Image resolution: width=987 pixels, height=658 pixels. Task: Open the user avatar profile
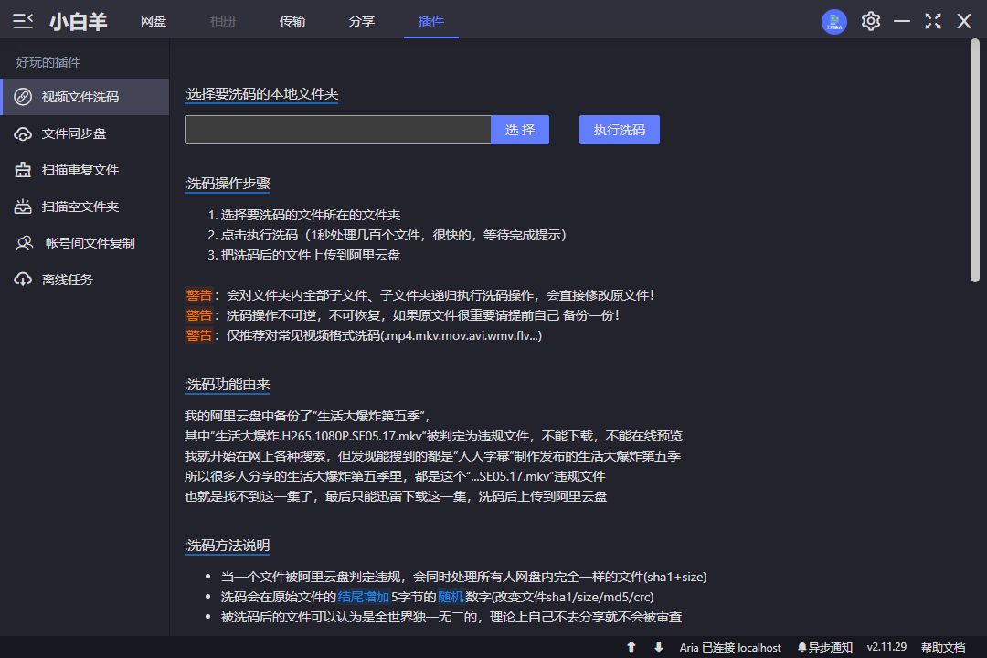pos(833,21)
